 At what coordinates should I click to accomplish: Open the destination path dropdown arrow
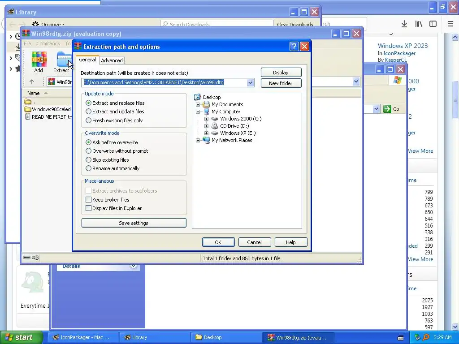250,82
